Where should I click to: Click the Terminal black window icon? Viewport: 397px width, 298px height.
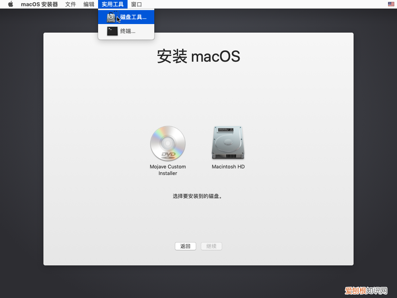pyautogui.click(x=112, y=31)
